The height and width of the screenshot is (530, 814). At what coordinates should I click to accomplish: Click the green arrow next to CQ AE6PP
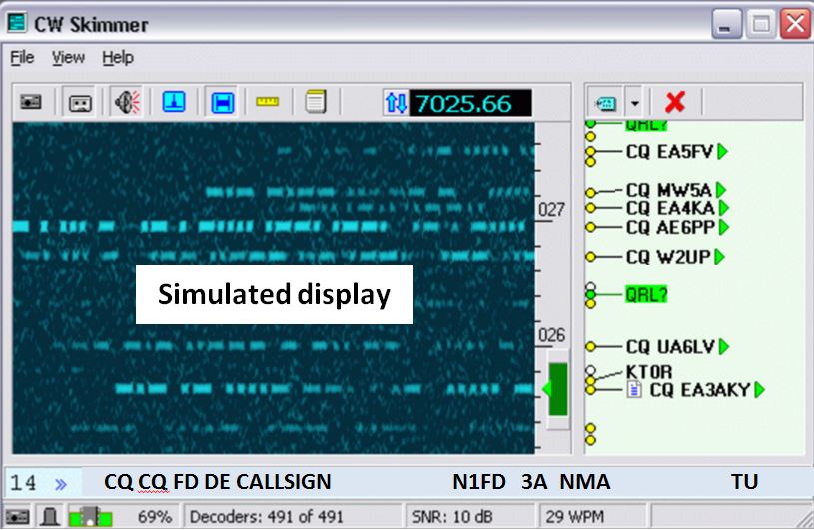[x=724, y=227]
